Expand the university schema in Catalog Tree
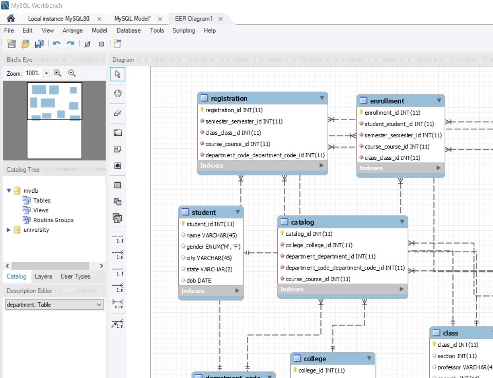The image size is (493, 378). click(9, 230)
